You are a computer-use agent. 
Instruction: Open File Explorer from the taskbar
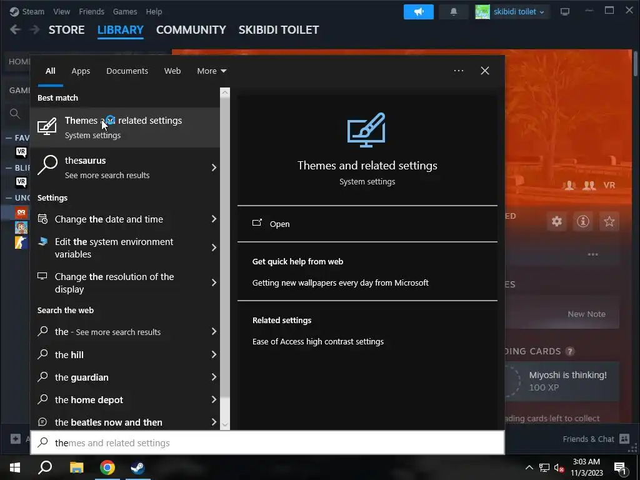(x=76, y=467)
